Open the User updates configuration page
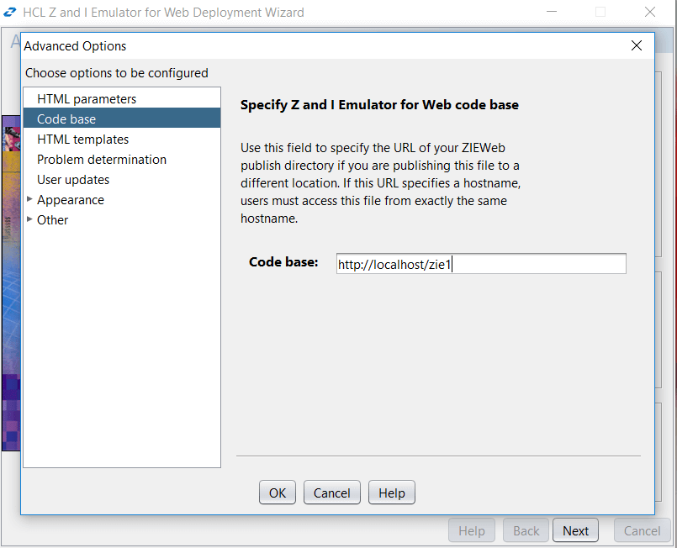 [73, 179]
